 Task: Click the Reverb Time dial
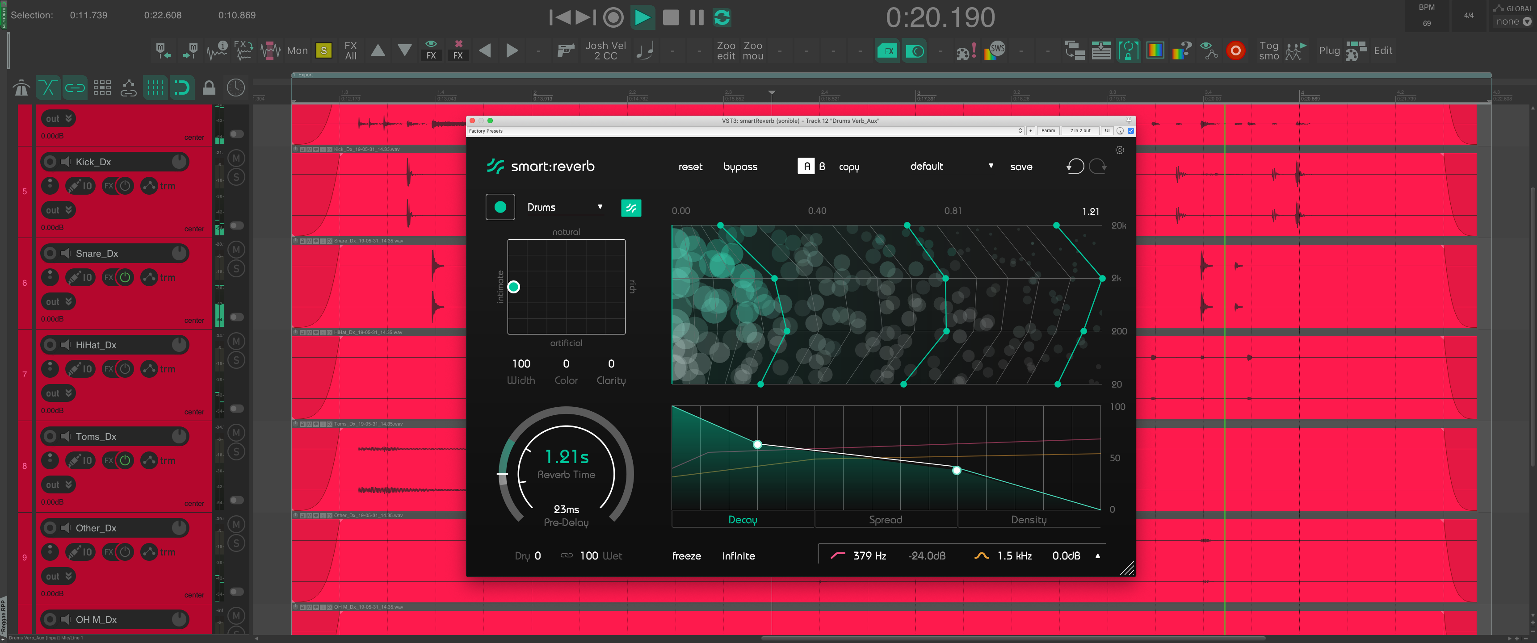coord(566,465)
